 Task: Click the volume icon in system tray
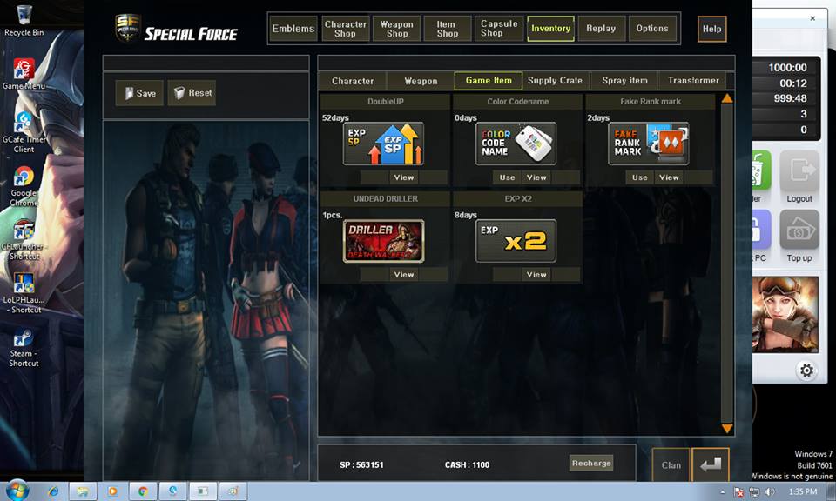[x=769, y=491]
